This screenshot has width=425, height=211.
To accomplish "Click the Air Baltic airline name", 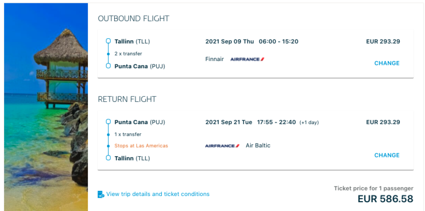I will [258, 145].
